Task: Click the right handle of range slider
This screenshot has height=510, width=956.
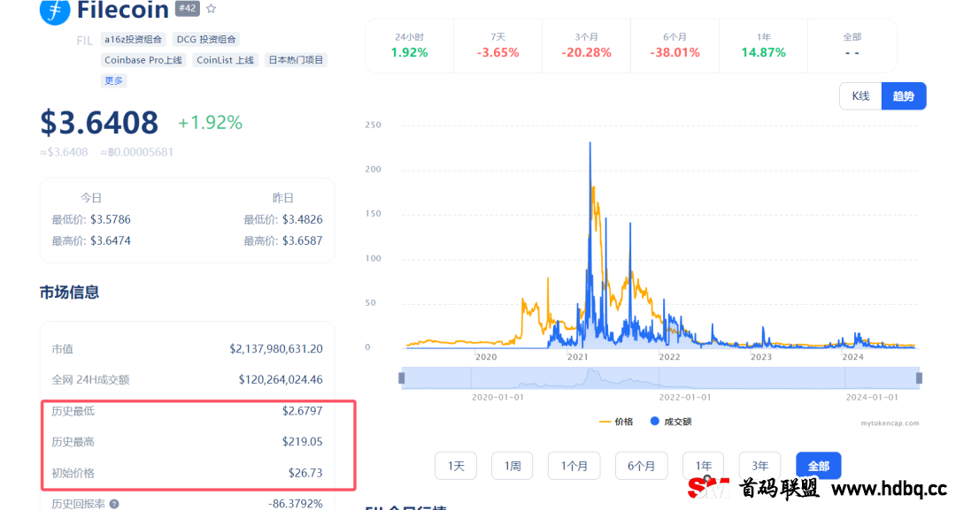Action: [x=919, y=378]
